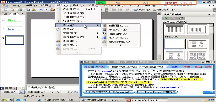This screenshot has width=216, height=102.
Task: Switch to the Slides thumbnail tab
Action: [14, 14]
